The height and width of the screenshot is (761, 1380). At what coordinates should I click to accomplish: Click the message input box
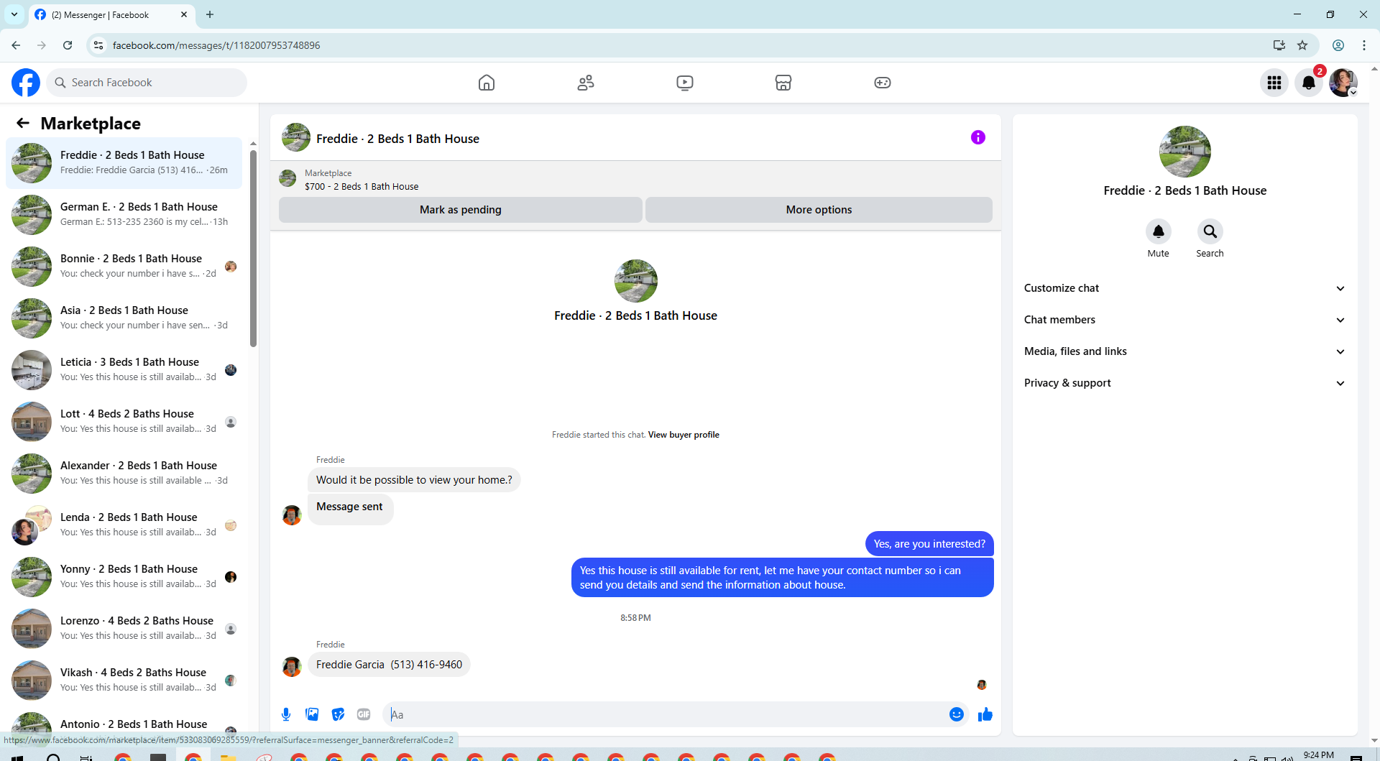pos(666,714)
